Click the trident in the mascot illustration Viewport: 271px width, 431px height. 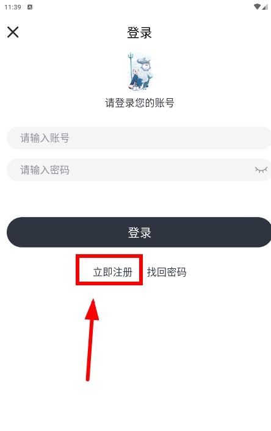[x=131, y=66]
